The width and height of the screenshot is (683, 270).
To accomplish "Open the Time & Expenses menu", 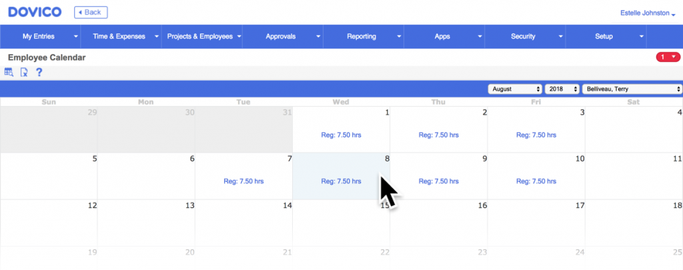I will (121, 37).
